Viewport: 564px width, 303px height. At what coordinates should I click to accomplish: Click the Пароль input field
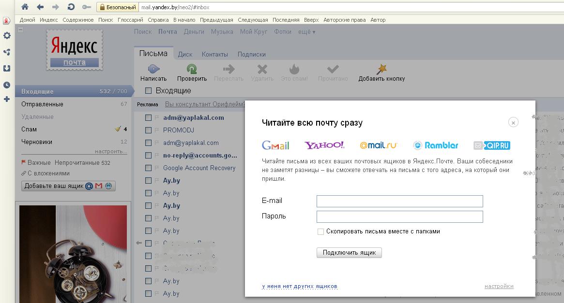coord(399,216)
